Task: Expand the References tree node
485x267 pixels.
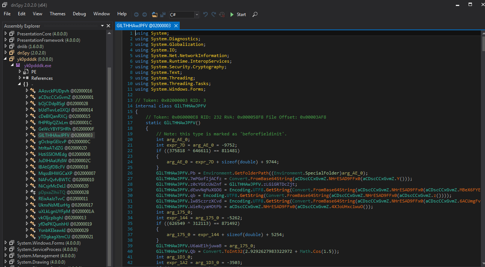Action: (x=20, y=78)
